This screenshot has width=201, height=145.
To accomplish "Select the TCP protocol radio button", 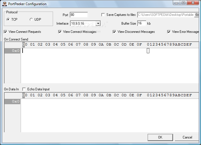I will pyautogui.click(x=8, y=20).
